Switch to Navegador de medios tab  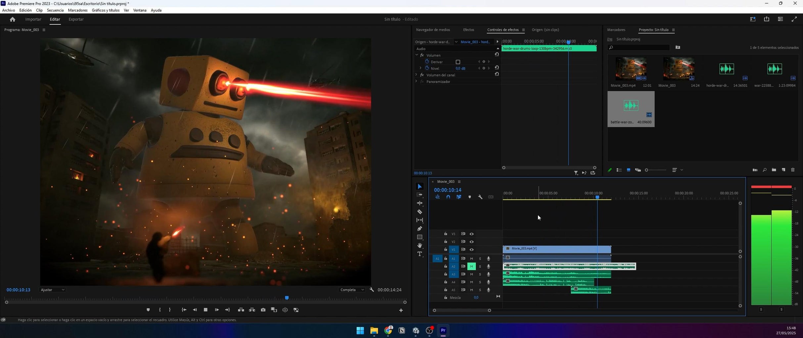click(433, 30)
